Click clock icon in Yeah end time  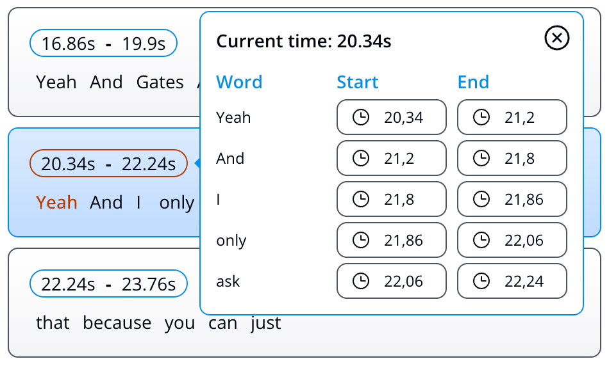click(x=481, y=118)
